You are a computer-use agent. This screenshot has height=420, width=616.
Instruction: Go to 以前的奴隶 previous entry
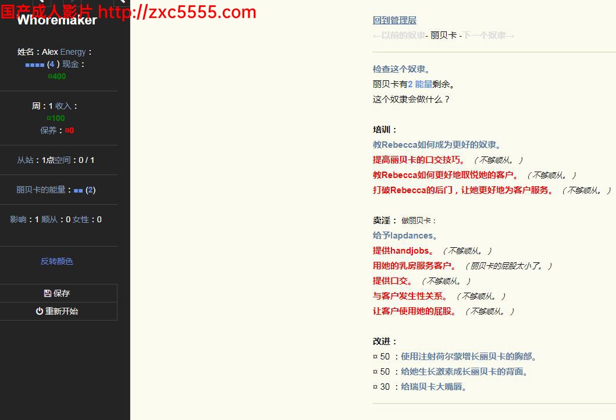coord(399,35)
